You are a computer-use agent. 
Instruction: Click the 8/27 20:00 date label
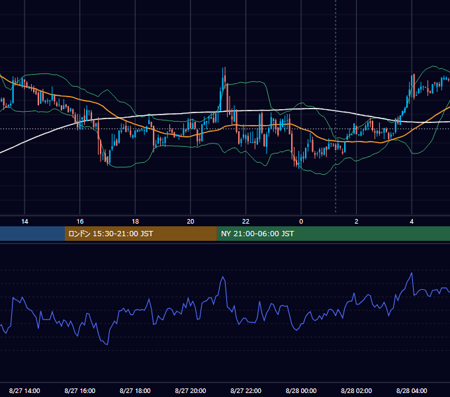(191, 390)
